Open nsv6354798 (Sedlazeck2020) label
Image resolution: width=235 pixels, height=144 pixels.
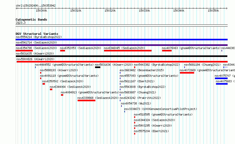(x=36, y=48)
